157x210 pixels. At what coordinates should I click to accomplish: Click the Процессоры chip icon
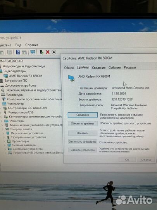[9, 141]
